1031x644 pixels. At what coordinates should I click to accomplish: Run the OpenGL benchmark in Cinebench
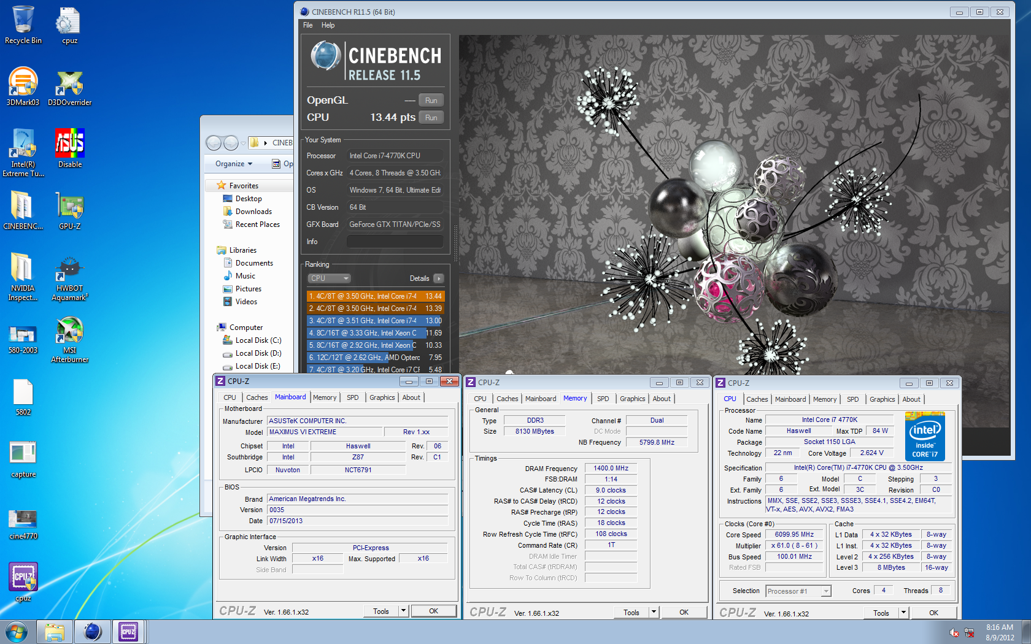point(431,101)
